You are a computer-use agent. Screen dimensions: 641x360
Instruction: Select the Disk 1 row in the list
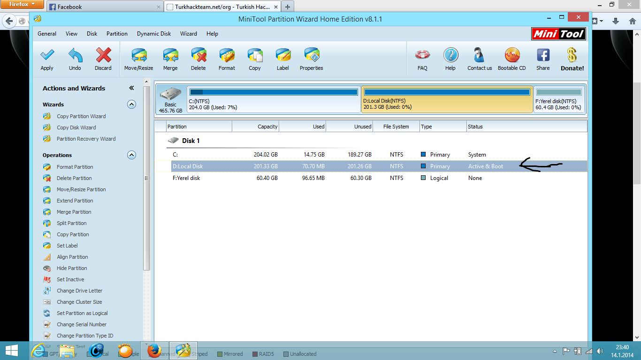[x=371, y=141]
